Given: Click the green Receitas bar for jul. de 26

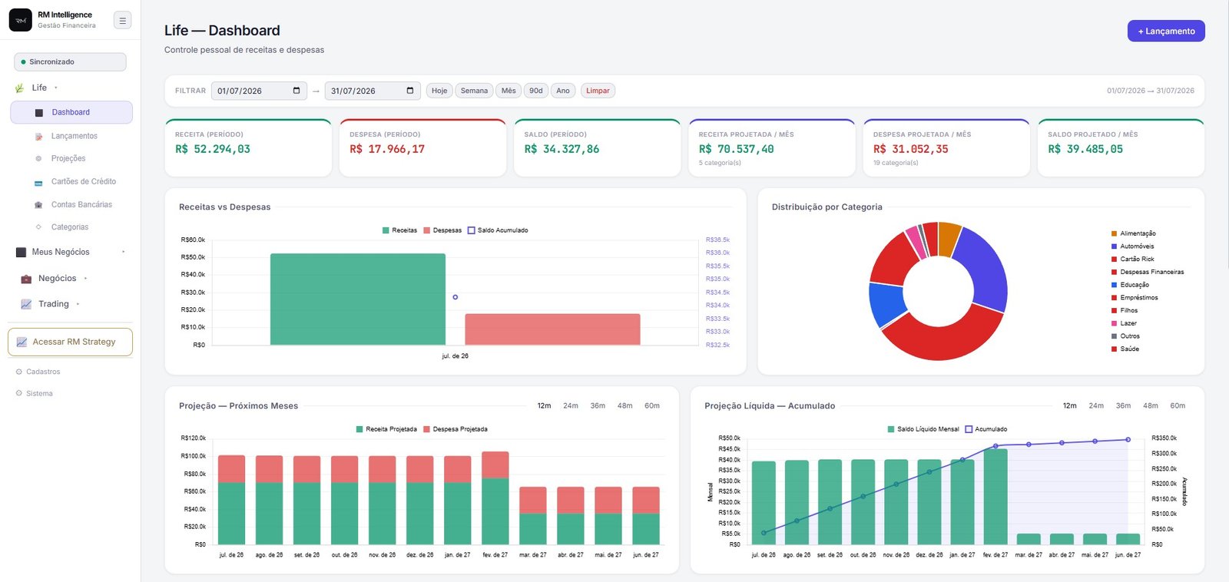Looking at the screenshot, I should tap(358, 299).
